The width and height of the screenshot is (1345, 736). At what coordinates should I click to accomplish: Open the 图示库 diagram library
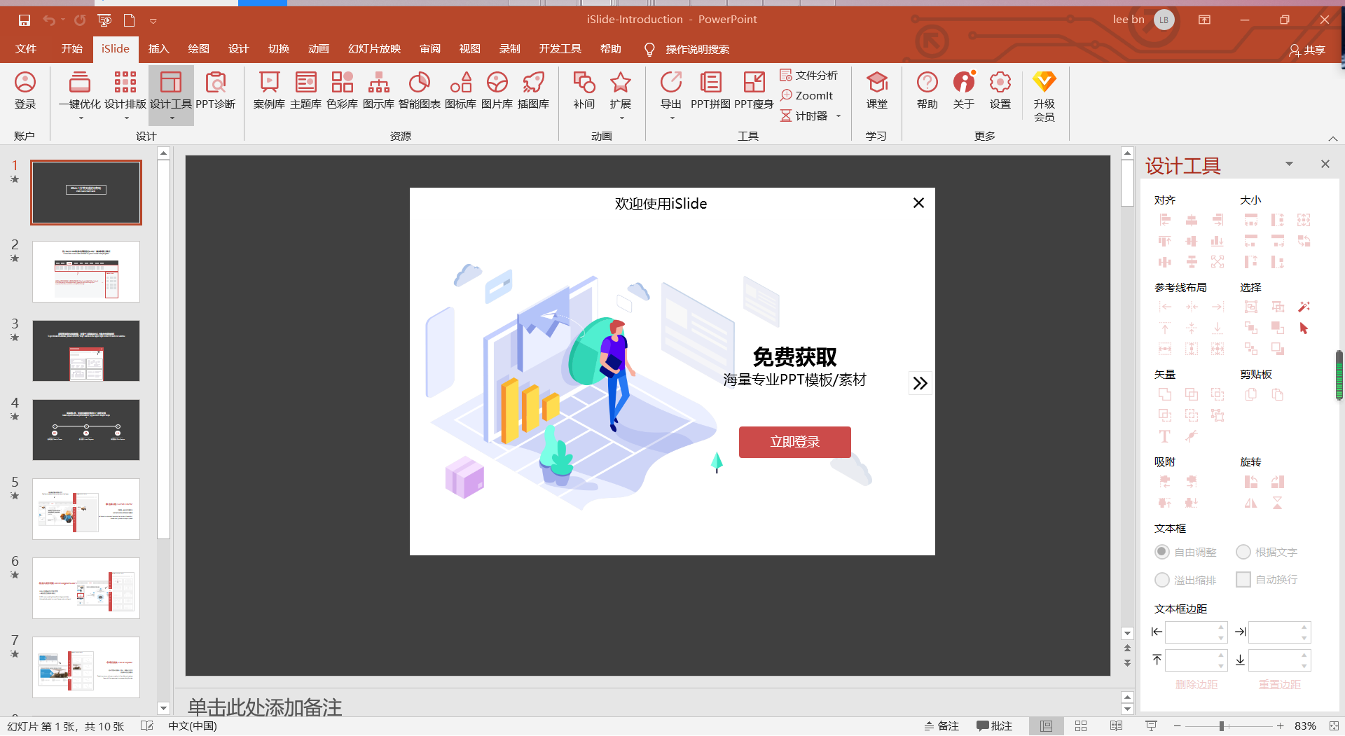[x=378, y=91]
